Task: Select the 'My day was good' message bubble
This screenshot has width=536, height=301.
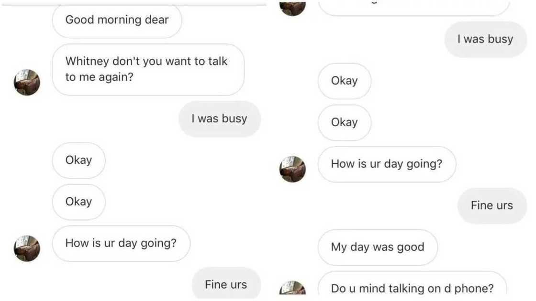Action: 377,247
